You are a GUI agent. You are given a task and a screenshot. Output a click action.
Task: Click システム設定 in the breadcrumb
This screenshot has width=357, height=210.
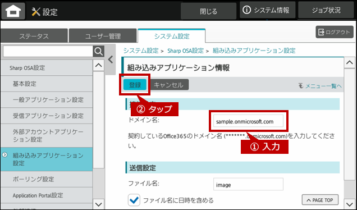click(141, 51)
